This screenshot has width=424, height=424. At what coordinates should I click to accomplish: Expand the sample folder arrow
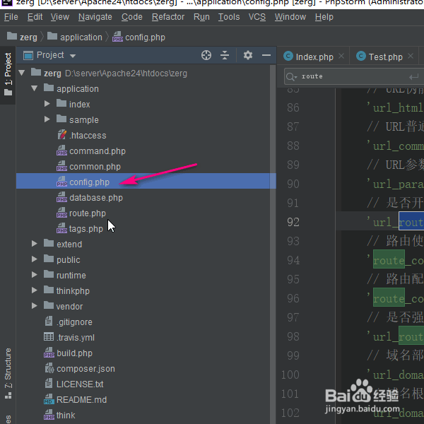pyautogui.click(x=47, y=119)
